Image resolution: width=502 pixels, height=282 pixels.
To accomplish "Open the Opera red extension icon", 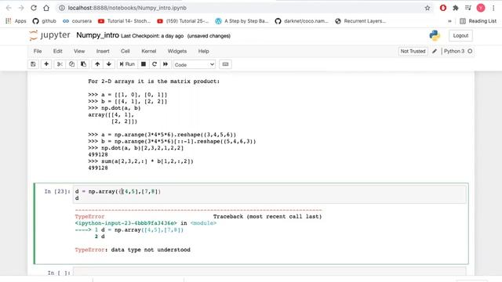I will pos(443,8).
